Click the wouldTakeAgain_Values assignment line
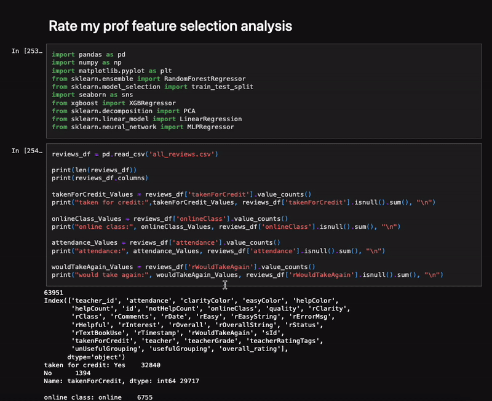This screenshot has width=492, height=401. click(183, 267)
